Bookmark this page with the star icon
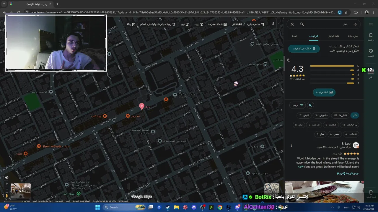378x212 pixels. tap(346, 12)
